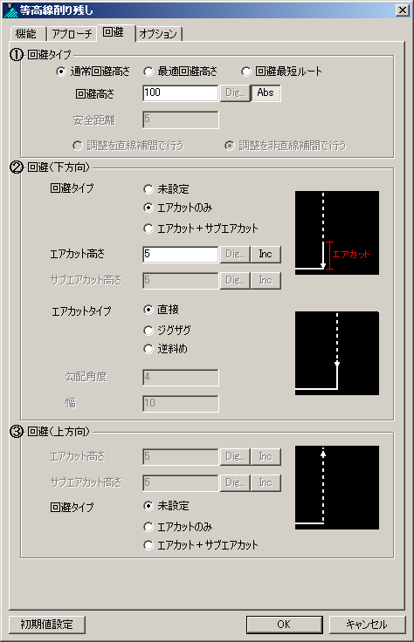Click the application icon in the title bar
The image size is (414, 642).
pos(10,10)
